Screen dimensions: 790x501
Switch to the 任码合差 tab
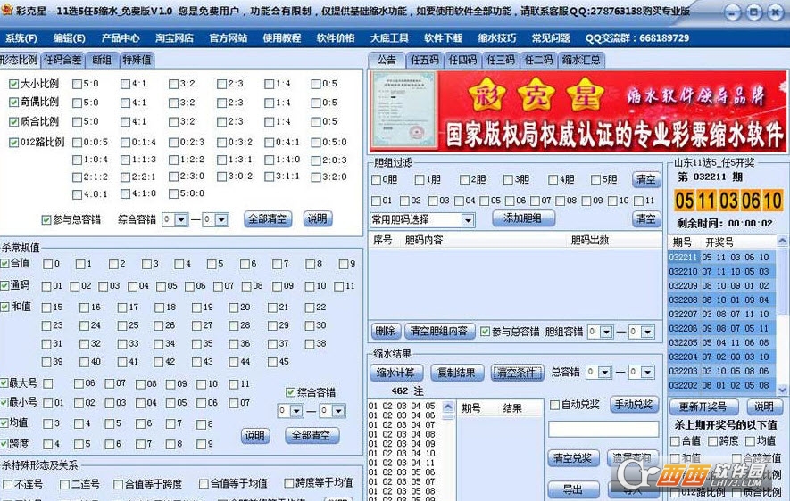tap(62, 60)
